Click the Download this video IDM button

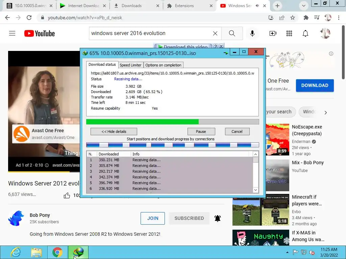183,47
